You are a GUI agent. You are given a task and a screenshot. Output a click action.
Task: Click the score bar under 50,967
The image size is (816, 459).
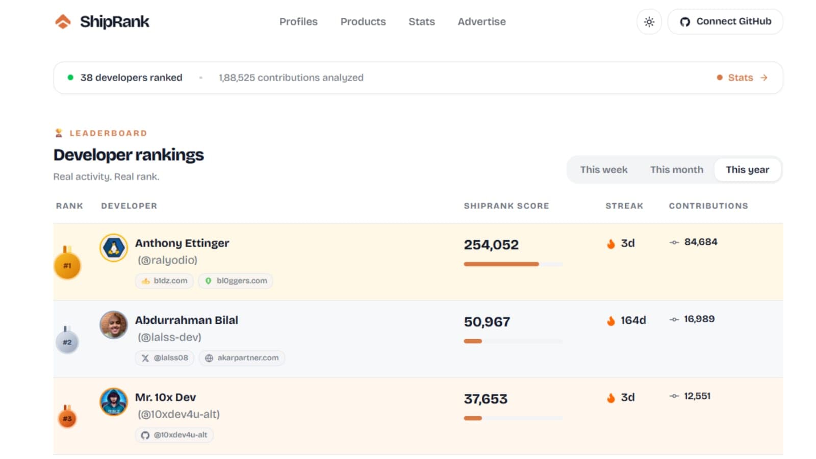(x=513, y=341)
